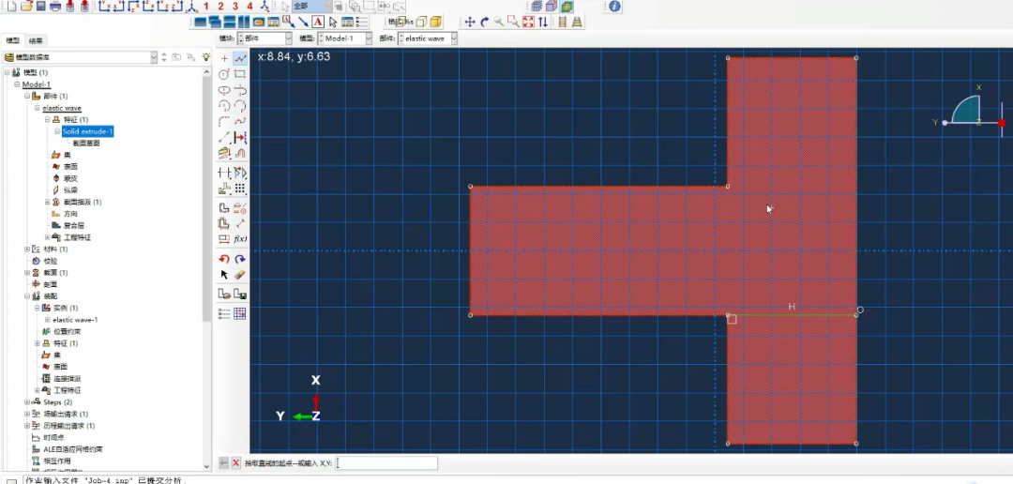Select the rotate view tool
Viewport: 1013px width, 484px height.
click(485, 22)
